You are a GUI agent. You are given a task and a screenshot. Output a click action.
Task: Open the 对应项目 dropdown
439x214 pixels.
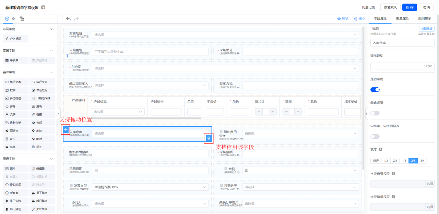coord(225,35)
